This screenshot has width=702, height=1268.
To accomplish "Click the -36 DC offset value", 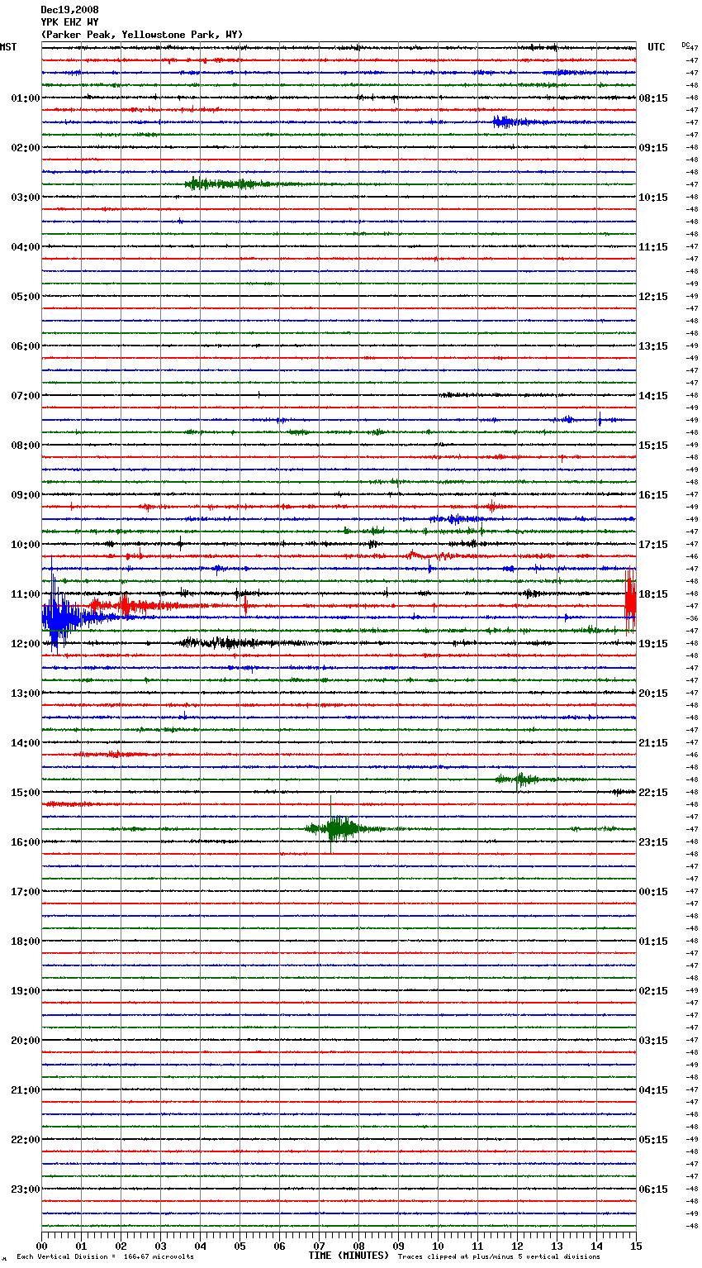I will (x=692, y=619).
